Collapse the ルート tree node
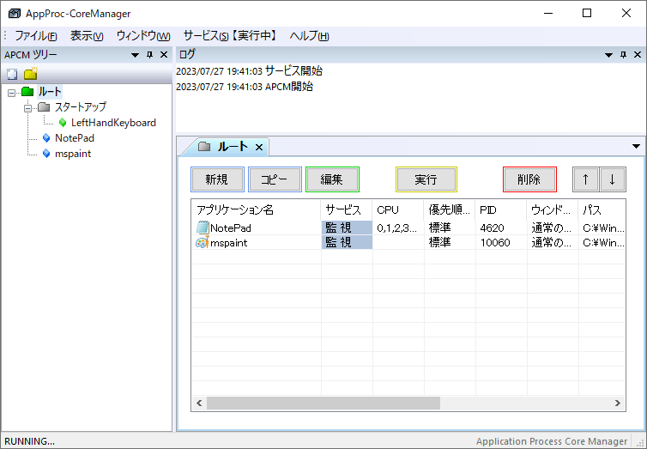The height and width of the screenshot is (449, 647). tap(11, 93)
